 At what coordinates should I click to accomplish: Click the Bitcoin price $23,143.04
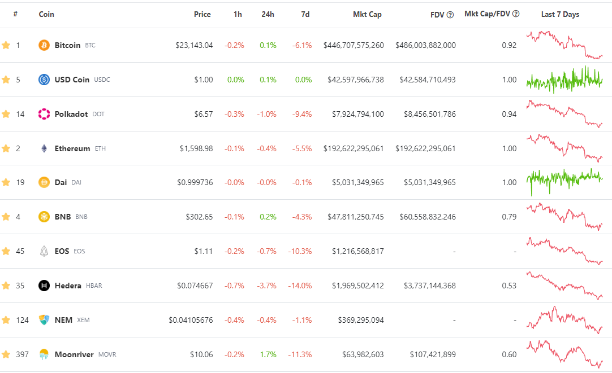(x=194, y=45)
